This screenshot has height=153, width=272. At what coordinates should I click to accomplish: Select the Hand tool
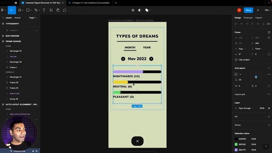58,10
